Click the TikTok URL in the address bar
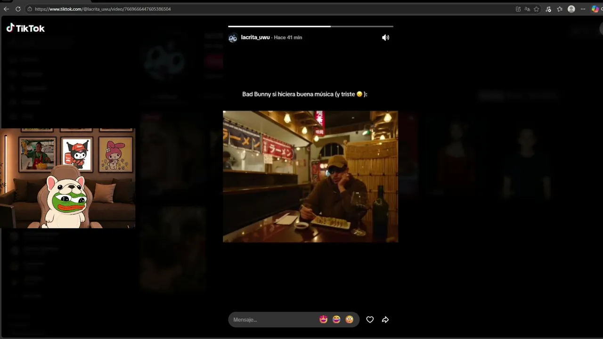Viewport: 603px width, 339px height. click(x=103, y=9)
